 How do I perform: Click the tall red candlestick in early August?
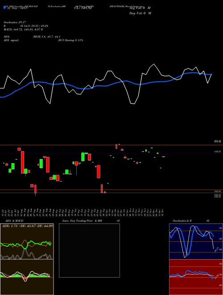pyautogui.click(x=23, y=162)
